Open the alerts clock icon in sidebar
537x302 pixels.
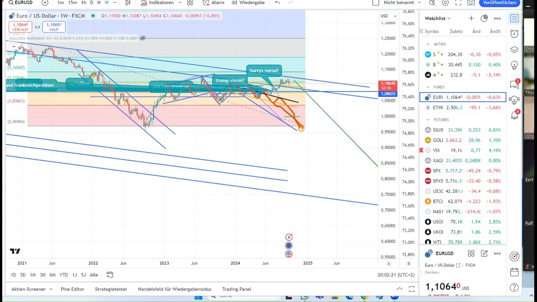[514, 34]
